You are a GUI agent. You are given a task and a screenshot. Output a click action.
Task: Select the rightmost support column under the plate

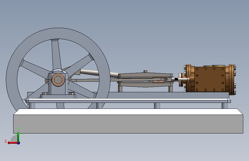point(225,106)
